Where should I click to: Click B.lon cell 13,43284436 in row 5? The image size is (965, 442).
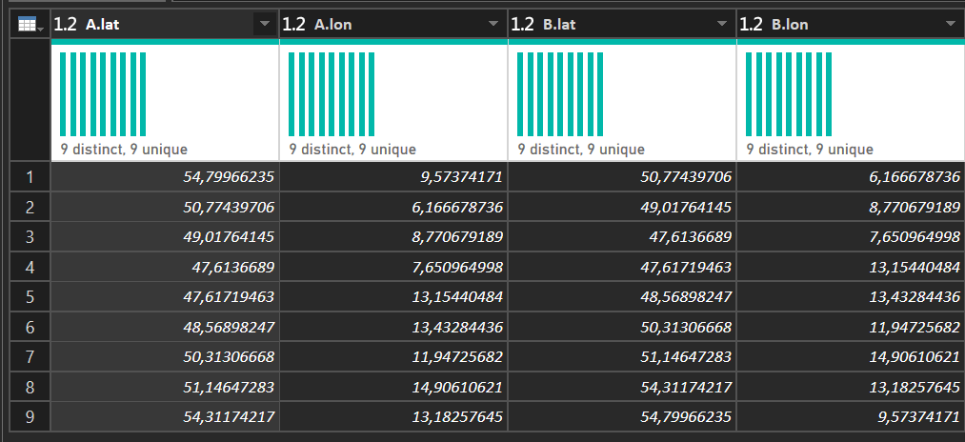click(851, 297)
